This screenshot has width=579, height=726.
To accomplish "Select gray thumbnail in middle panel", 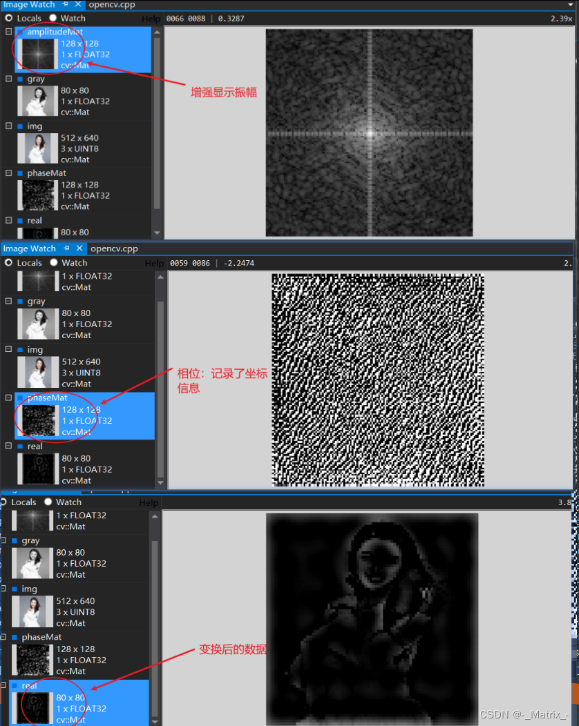I will pyautogui.click(x=38, y=324).
